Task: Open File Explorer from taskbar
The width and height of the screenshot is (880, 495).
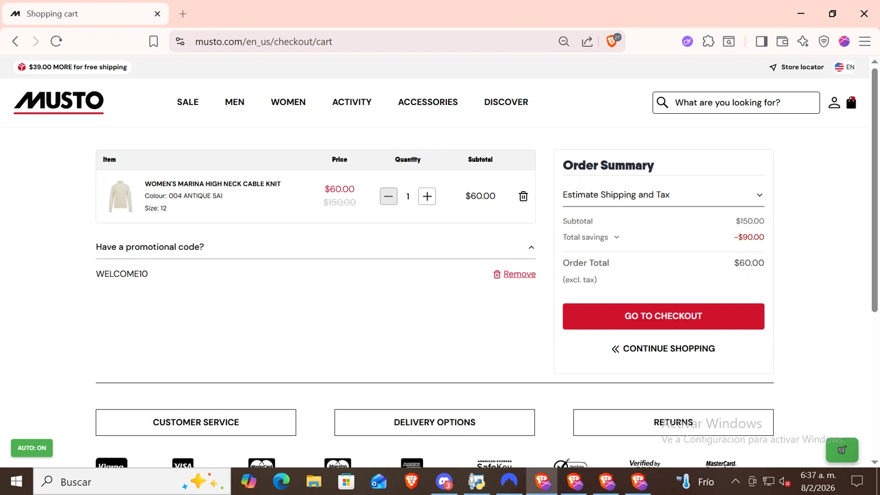Action: 314,482
